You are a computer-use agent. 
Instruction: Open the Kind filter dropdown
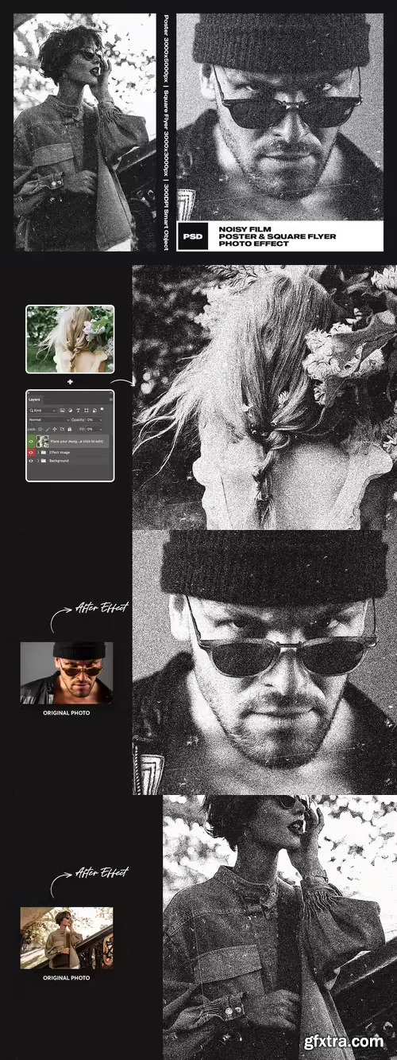coord(43,411)
